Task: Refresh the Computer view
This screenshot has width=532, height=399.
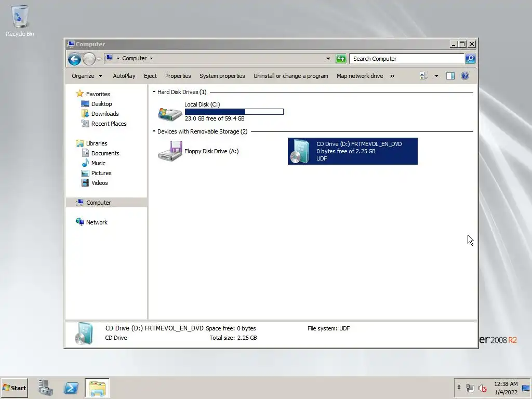Action: tap(341, 59)
